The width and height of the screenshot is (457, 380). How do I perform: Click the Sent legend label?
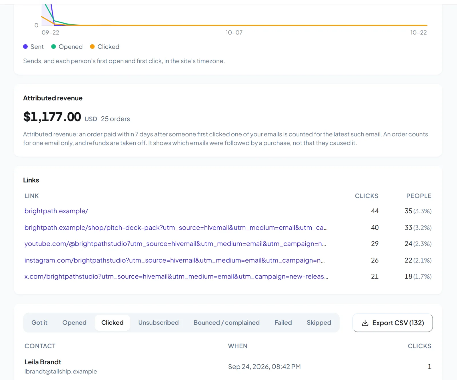point(37,46)
